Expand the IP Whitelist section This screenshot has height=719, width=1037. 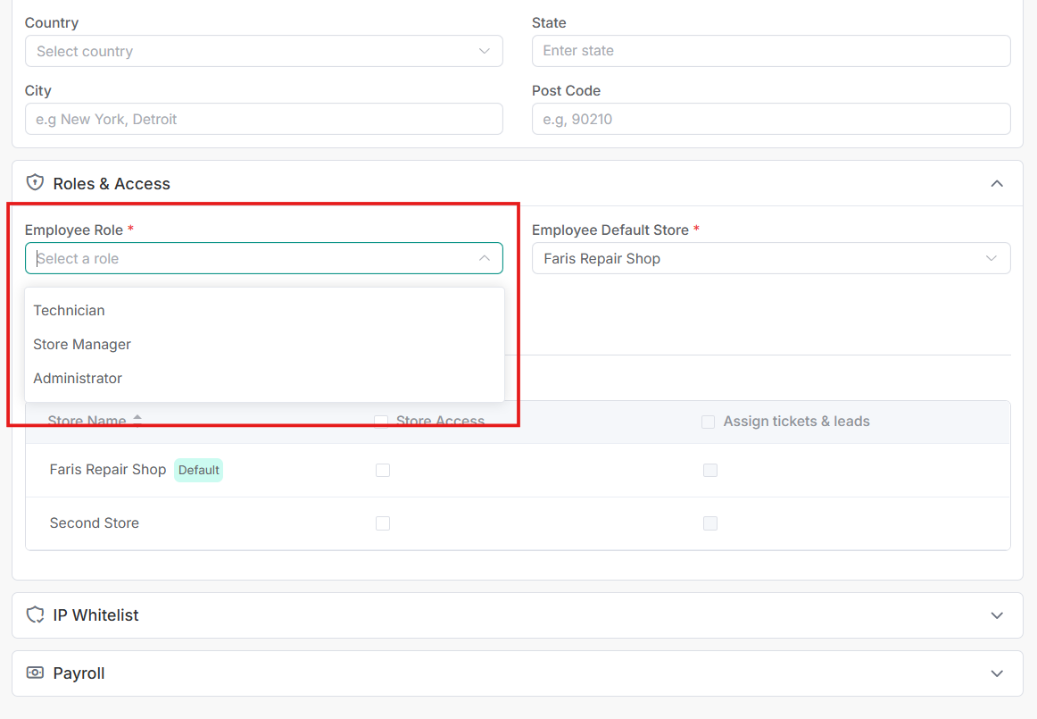pos(997,615)
